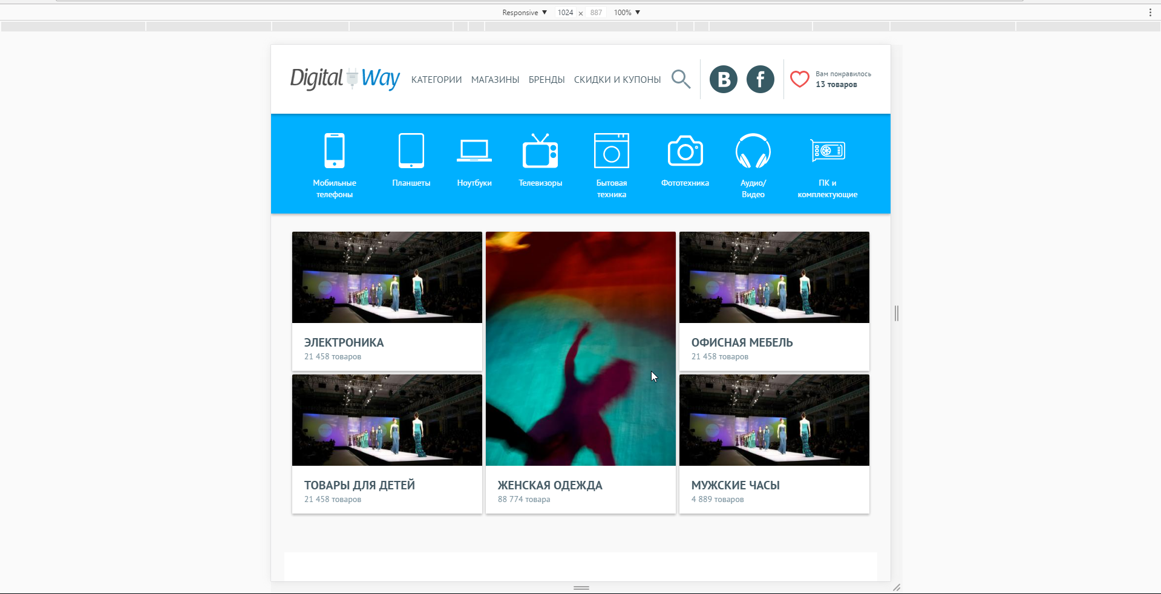Open ПК и комплектующие graphics card icon
This screenshot has height=594, width=1161.
tap(828, 151)
